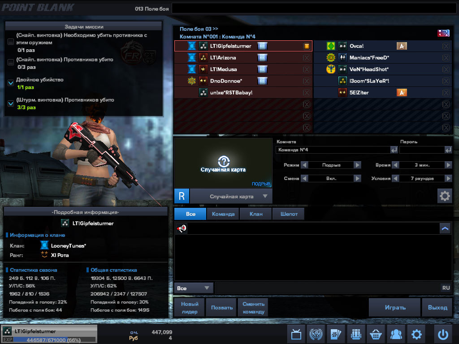This screenshot has width=459, height=344.
Task: Click the gold clan emblem beside DnoDonnoe
Action: pos(192,81)
